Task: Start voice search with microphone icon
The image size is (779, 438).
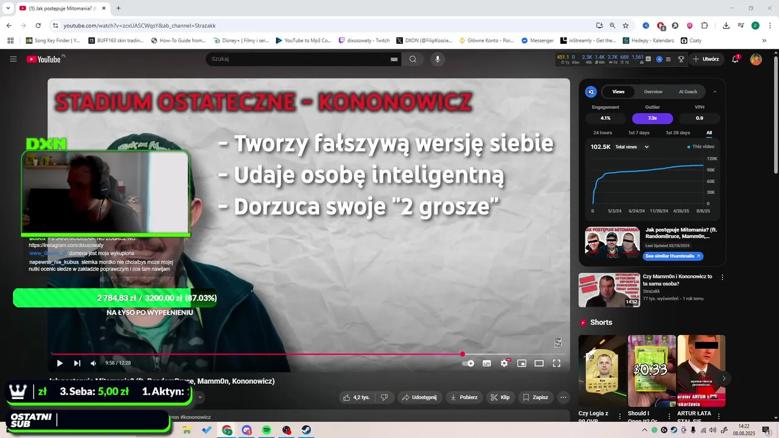Action: pyautogui.click(x=437, y=59)
